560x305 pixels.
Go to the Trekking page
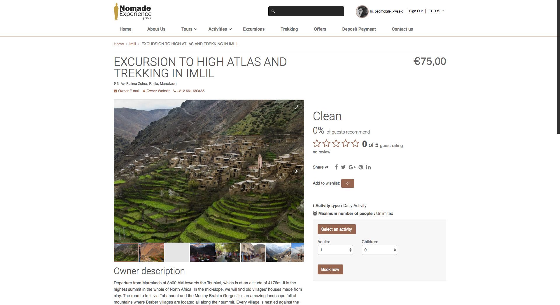289,29
